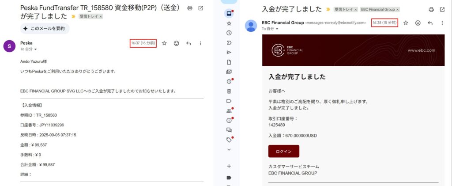
Task: Click the EBC Financial Group sender name
Action: point(283,23)
